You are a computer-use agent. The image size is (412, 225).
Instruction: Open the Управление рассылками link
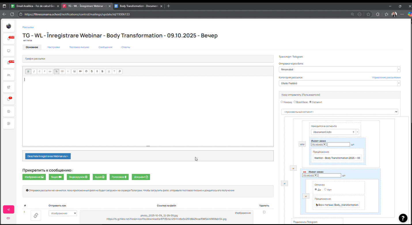coord(386,78)
